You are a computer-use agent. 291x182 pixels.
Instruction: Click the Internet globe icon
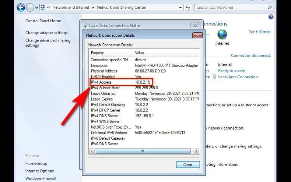coord(222,35)
